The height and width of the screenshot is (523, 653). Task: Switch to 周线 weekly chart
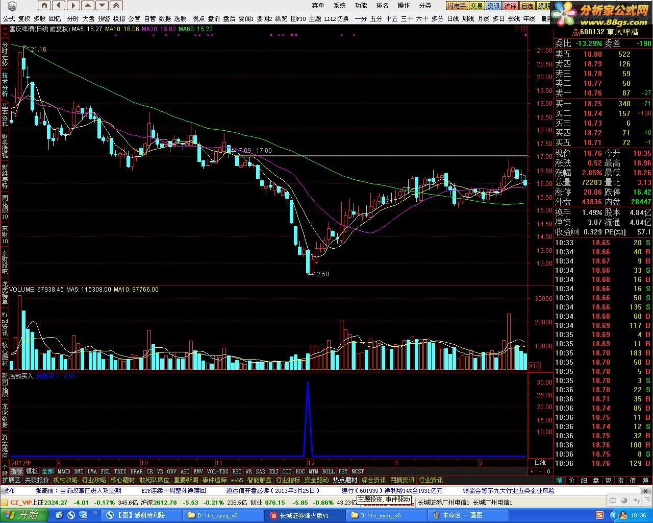pyautogui.click(x=468, y=18)
